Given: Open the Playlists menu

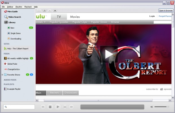Looking at the screenshot, I should point(19,7).
